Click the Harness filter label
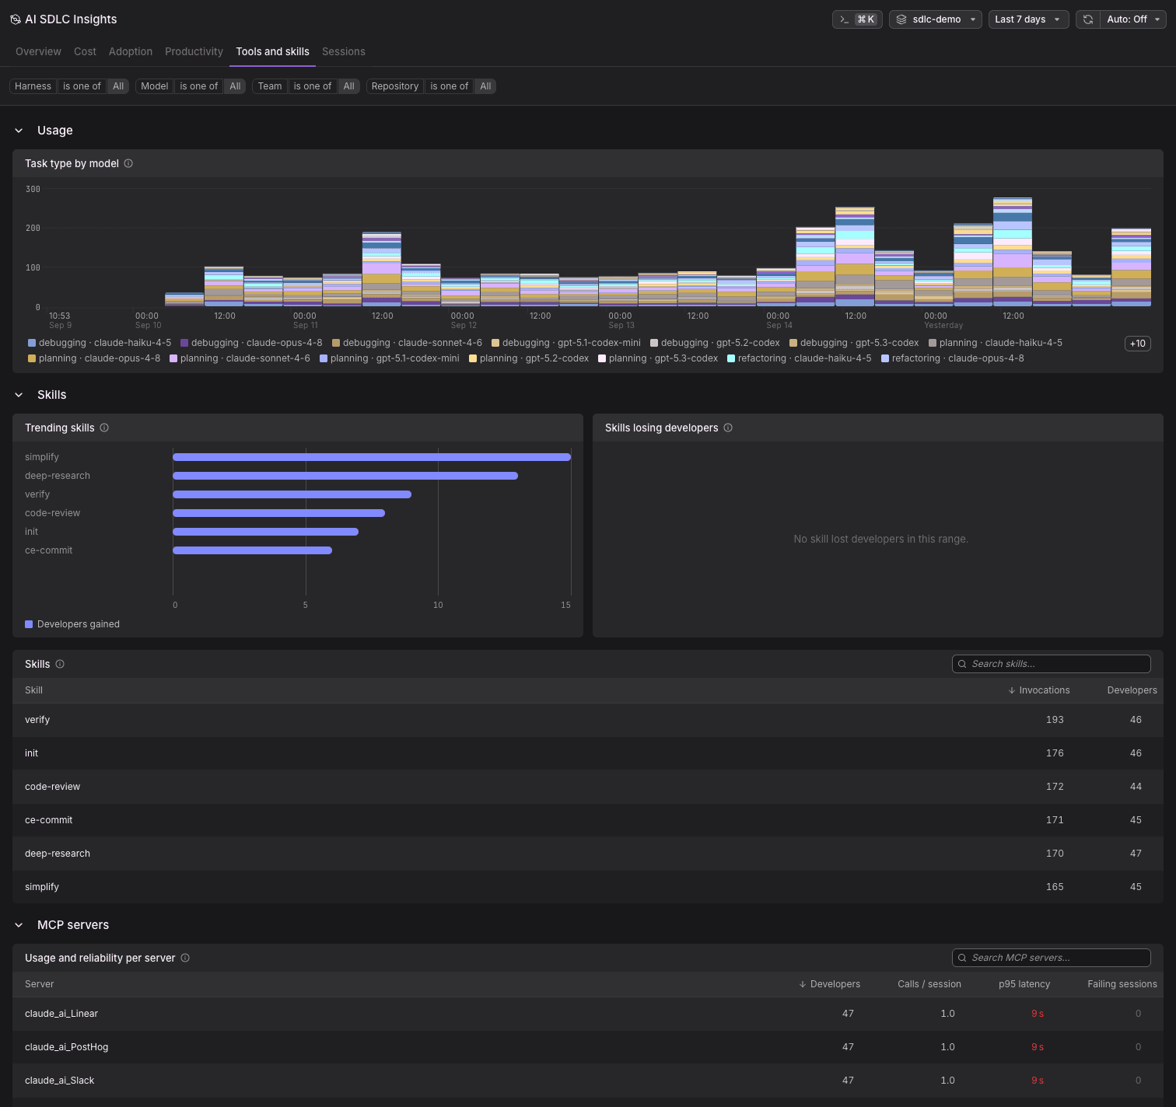 point(33,86)
